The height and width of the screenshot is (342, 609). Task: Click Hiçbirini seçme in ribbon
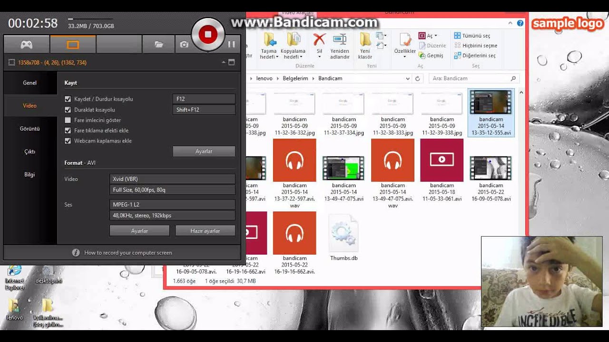(476, 46)
